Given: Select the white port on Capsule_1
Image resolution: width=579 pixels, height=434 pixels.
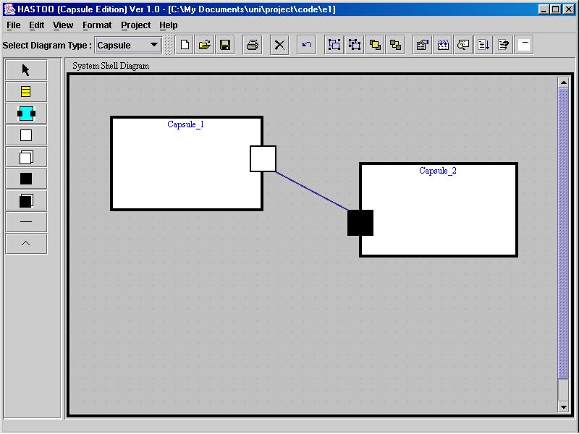Looking at the screenshot, I should 263,158.
